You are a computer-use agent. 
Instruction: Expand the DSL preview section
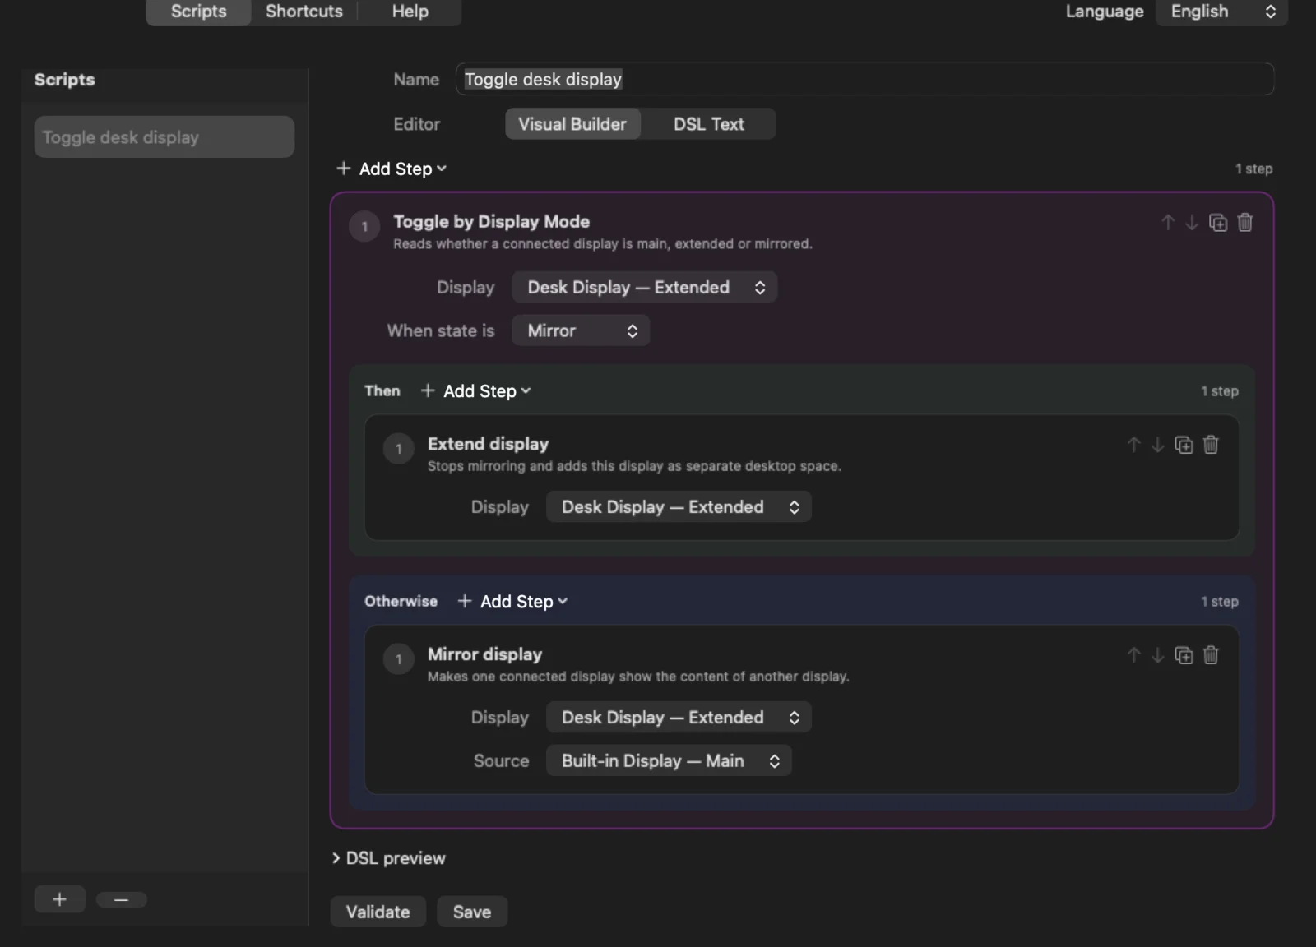(x=388, y=858)
